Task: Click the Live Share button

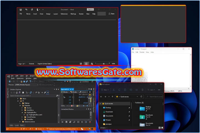Action: (x=84, y=82)
